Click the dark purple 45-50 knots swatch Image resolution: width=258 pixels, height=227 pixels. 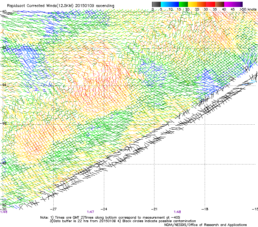[238, 4]
